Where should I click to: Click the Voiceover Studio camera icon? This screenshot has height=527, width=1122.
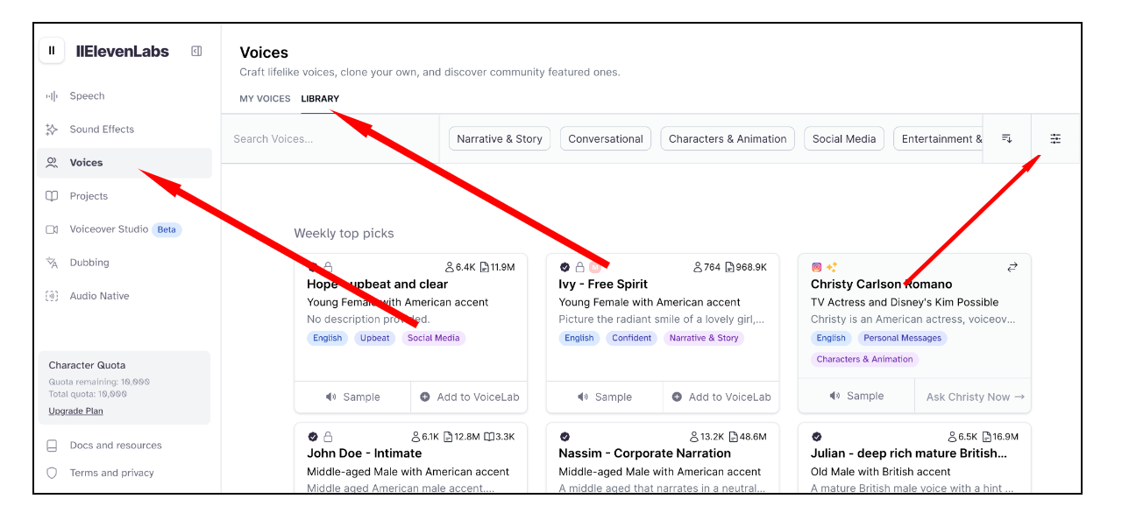pos(52,229)
